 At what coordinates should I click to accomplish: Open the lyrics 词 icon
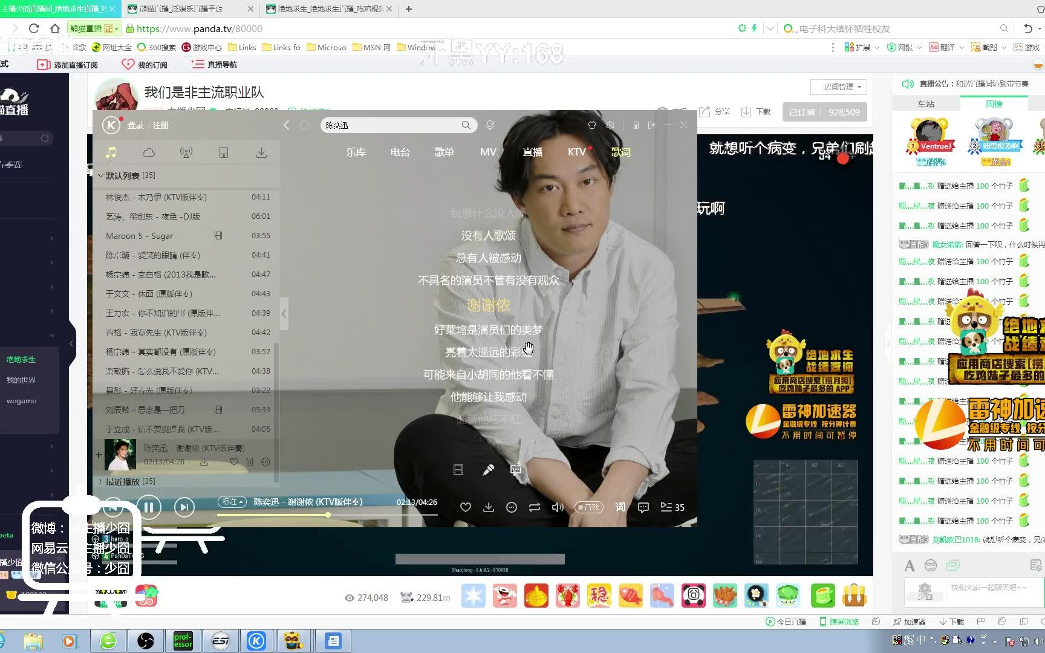pos(619,507)
